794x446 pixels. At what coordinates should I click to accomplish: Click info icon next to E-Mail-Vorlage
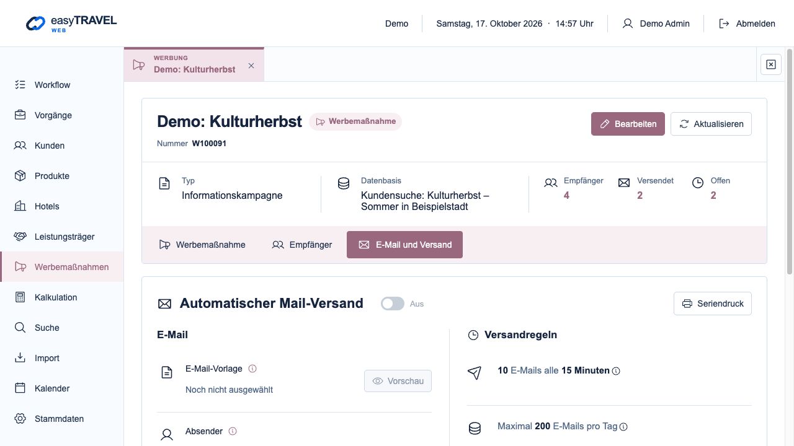(252, 369)
